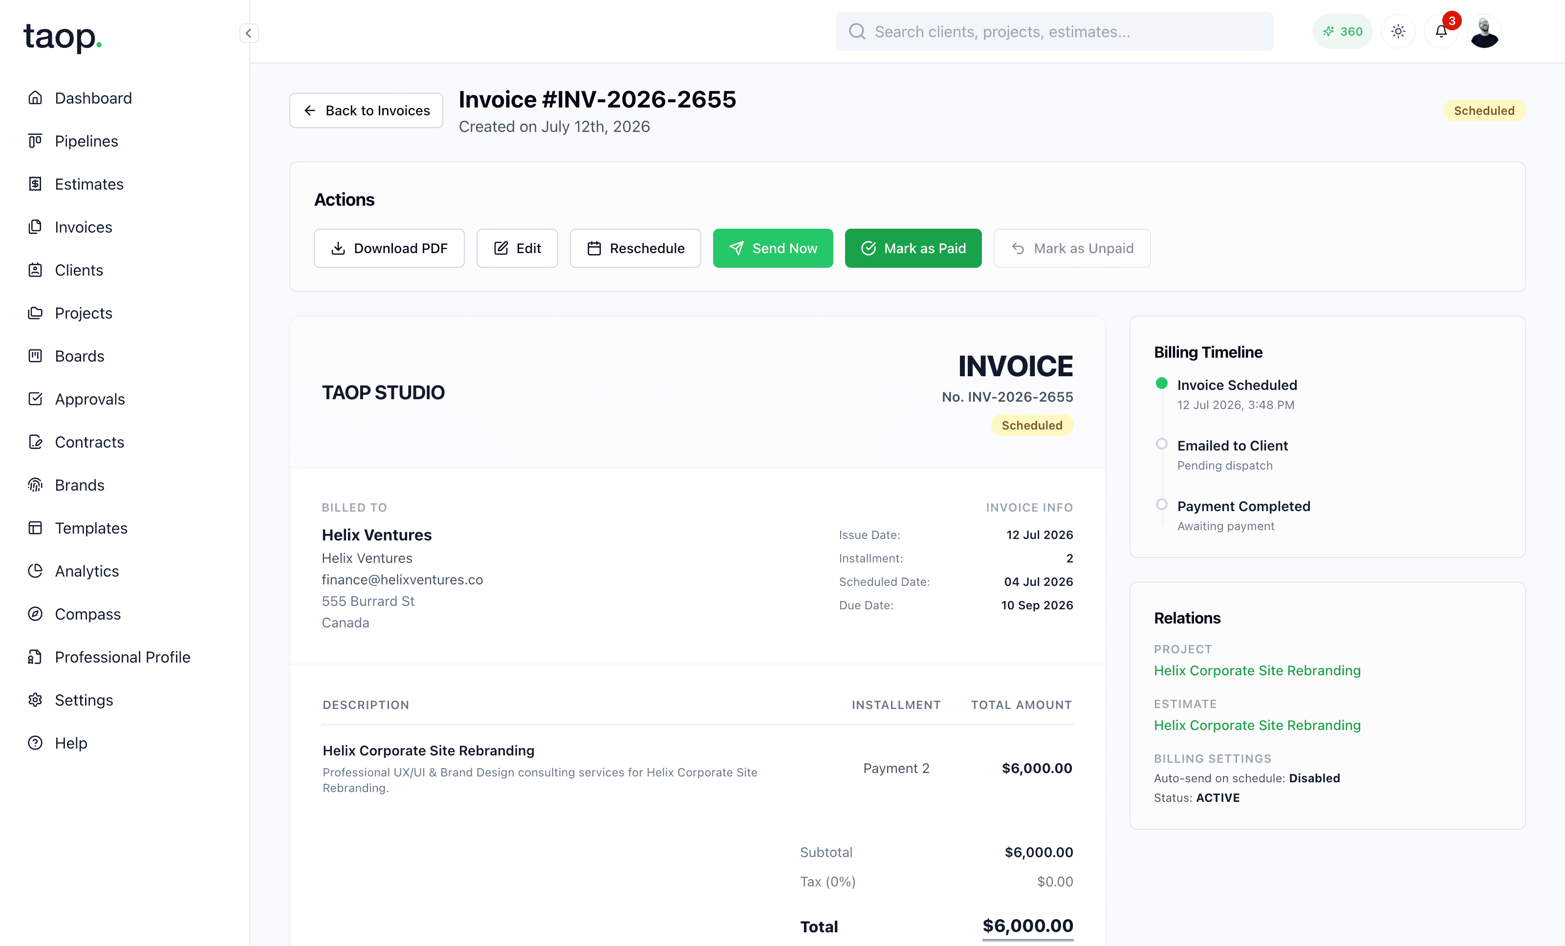Open the Settings menu item
The width and height of the screenshot is (1565, 946).
[x=84, y=700]
